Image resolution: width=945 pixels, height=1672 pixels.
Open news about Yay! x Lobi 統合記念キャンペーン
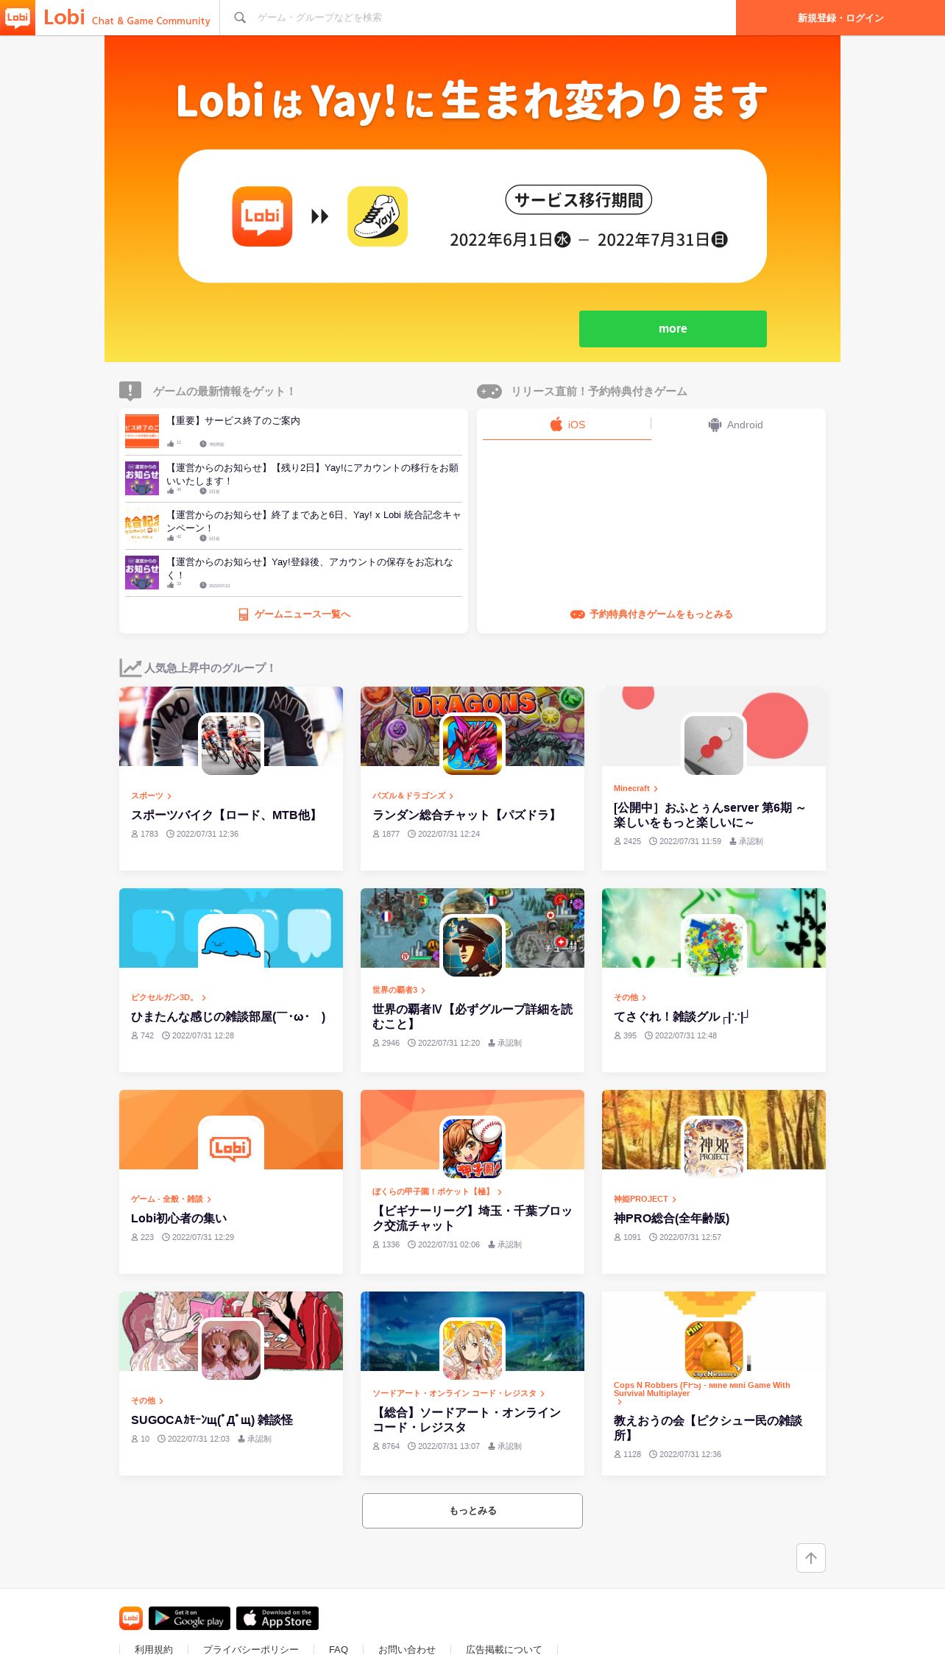tap(314, 521)
